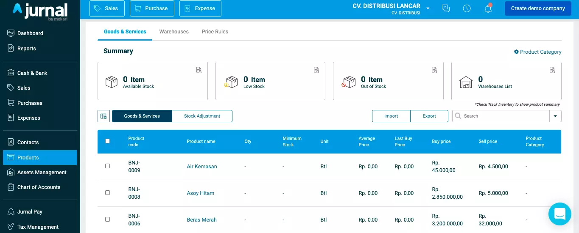
Task: Click the Sales tag icon in sidebar
Action: [11, 88]
